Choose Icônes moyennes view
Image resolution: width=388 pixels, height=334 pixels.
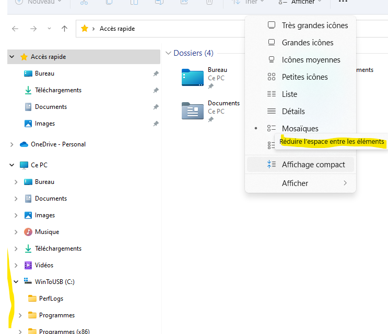tap(300, 60)
